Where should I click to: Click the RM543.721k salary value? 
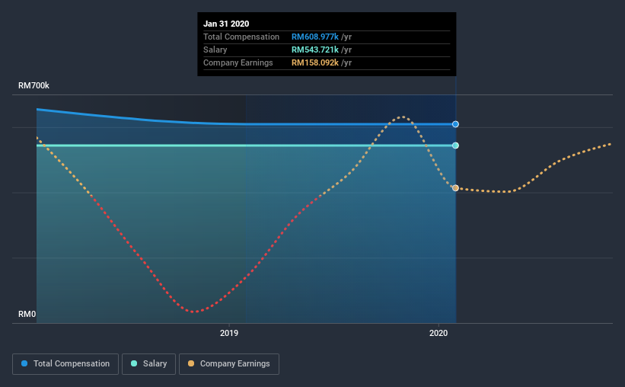point(315,50)
